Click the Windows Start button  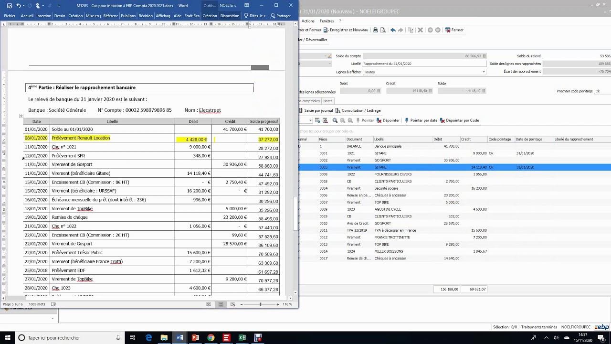[x=7, y=338]
